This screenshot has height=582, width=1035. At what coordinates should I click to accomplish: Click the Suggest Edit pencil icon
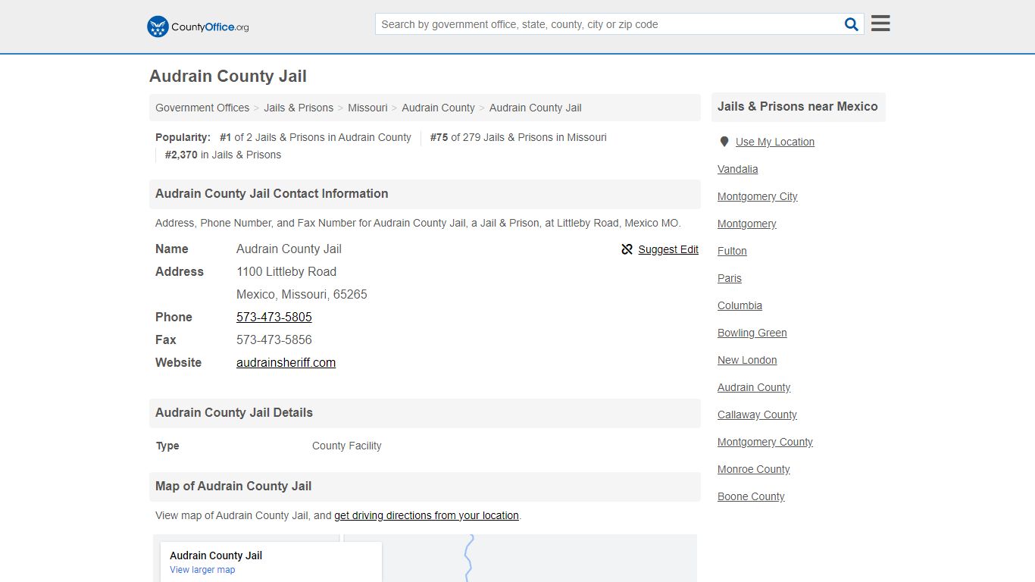627,249
